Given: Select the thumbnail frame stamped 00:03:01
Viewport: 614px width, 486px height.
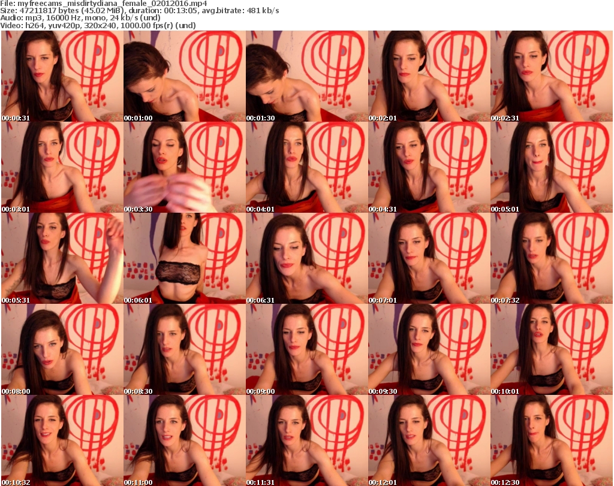Looking at the screenshot, I should [62, 167].
